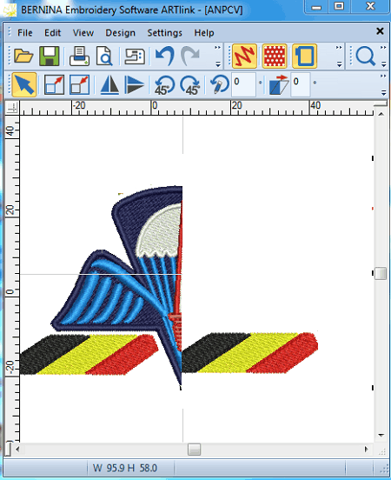Click the custom Rotate By icon
The image size is (391, 480).
coord(219,83)
